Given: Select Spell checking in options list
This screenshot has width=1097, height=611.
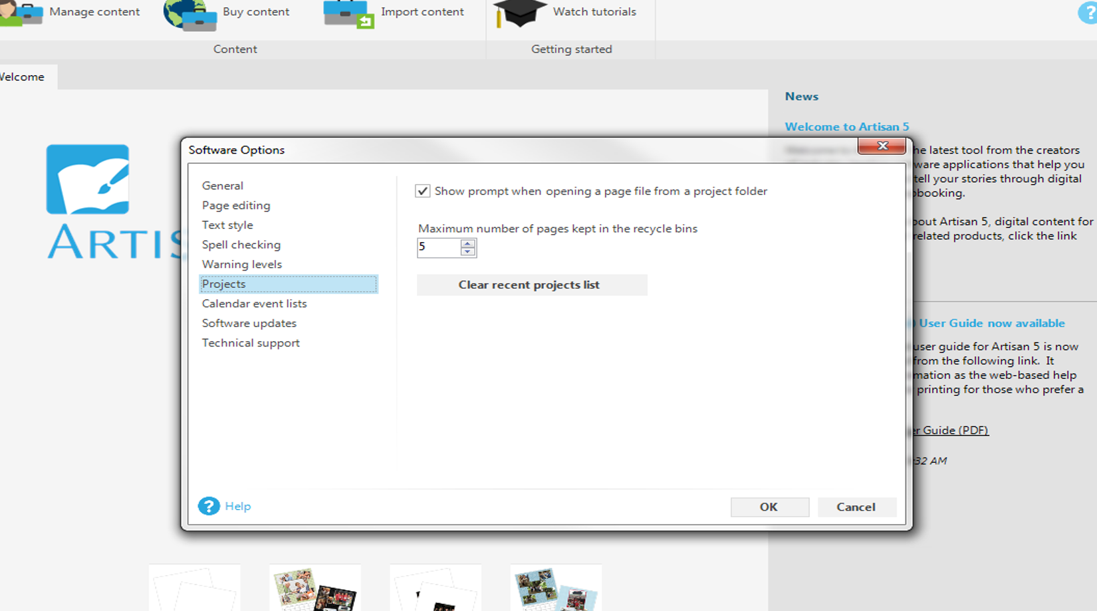Looking at the screenshot, I should (x=241, y=245).
